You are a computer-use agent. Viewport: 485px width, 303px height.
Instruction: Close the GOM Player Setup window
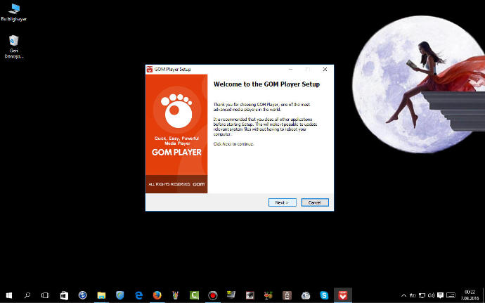click(325, 70)
